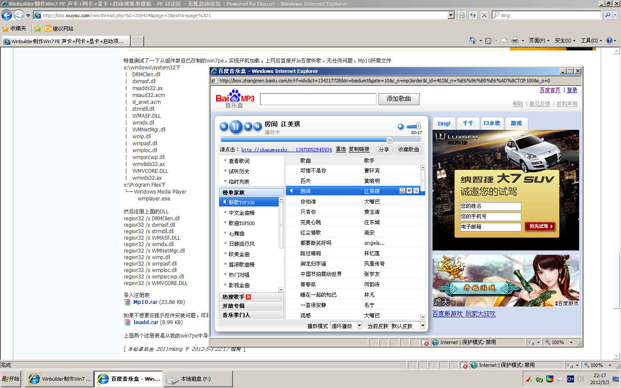621x388 pixels.
Task: Open the 播放模式 循环播放 dropdown
Action: [x=346, y=326]
